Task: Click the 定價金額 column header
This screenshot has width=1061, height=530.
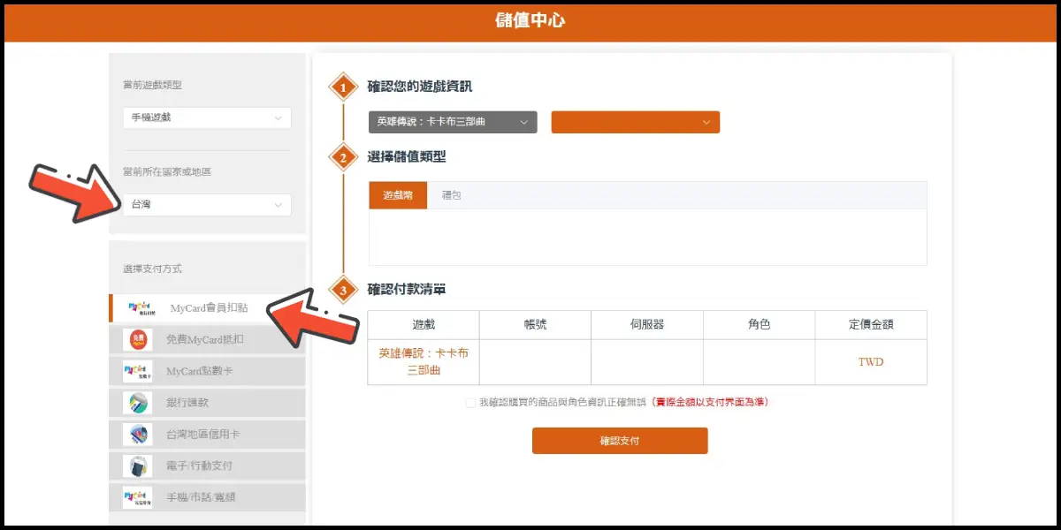Action: [x=871, y=325]
